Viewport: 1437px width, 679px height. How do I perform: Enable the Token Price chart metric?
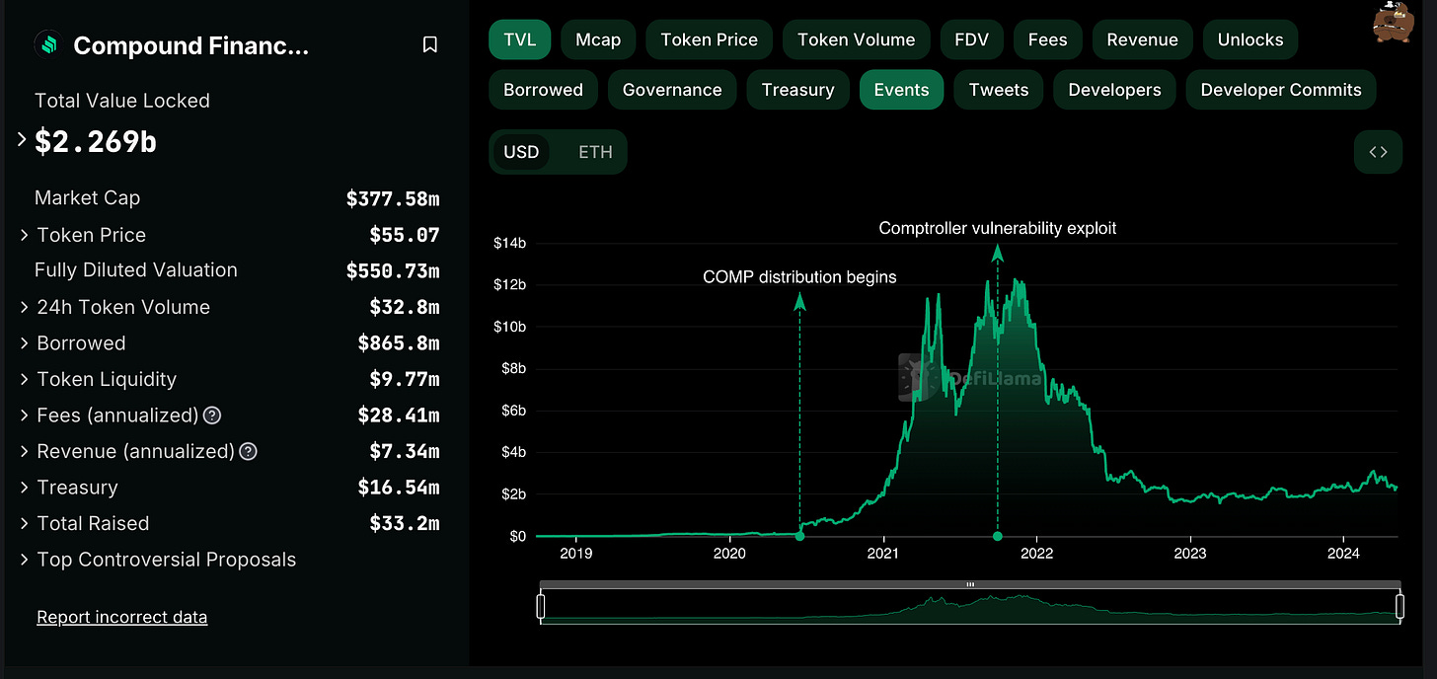pyautogui.click(x=709, y=39)
